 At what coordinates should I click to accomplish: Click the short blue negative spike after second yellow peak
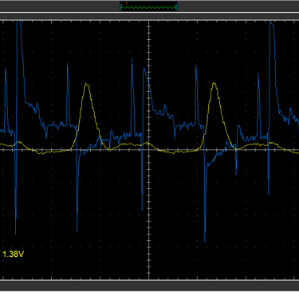click(x=236, y=174)
